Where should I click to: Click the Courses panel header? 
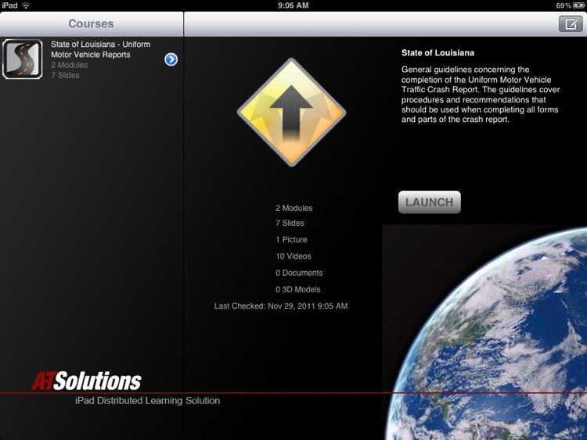92,23
